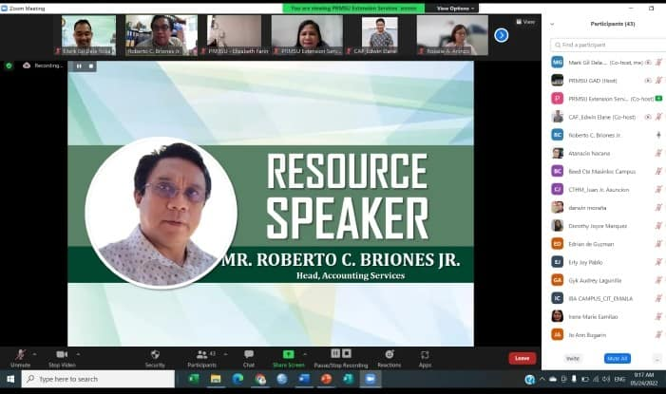666x394 pixels.
Task: Click the cloud Recording indicator icon
Action: (x=27, y=66)
